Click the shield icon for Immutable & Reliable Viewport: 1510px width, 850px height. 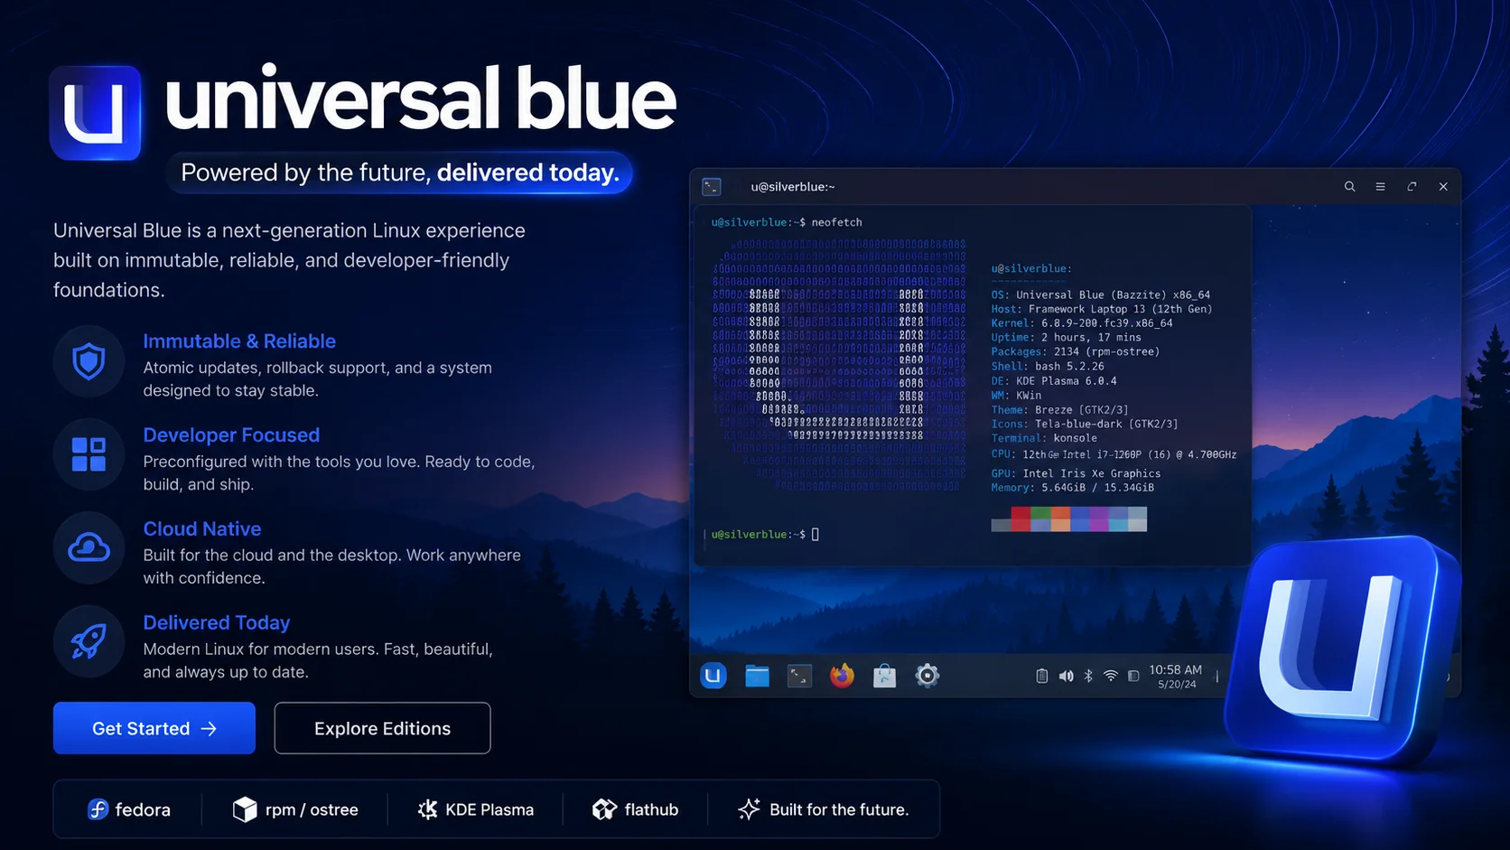point(89,362)
